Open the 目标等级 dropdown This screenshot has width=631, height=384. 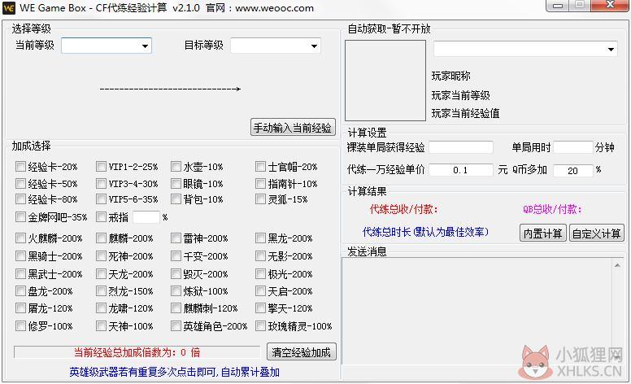tap(276, 46)
